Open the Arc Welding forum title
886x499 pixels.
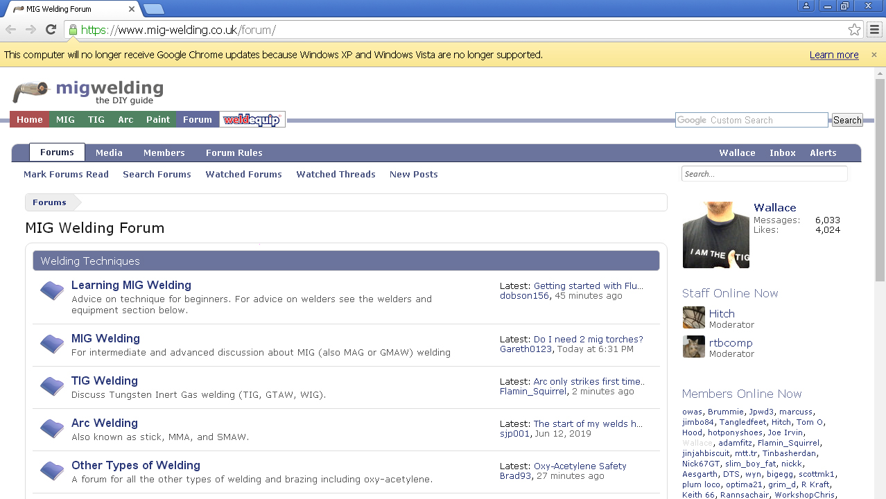point(105,423)
